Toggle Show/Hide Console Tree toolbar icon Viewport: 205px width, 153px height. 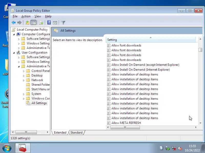click(x=34, y=23)
